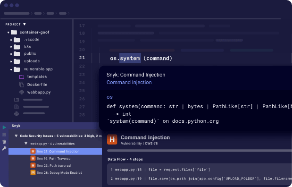Select line 19: Path Traversal issue

(54, 159)
